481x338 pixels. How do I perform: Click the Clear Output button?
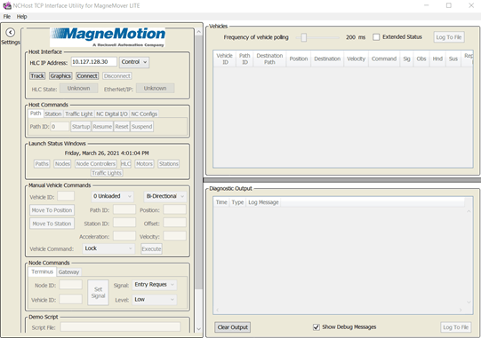tap(233, 327)
